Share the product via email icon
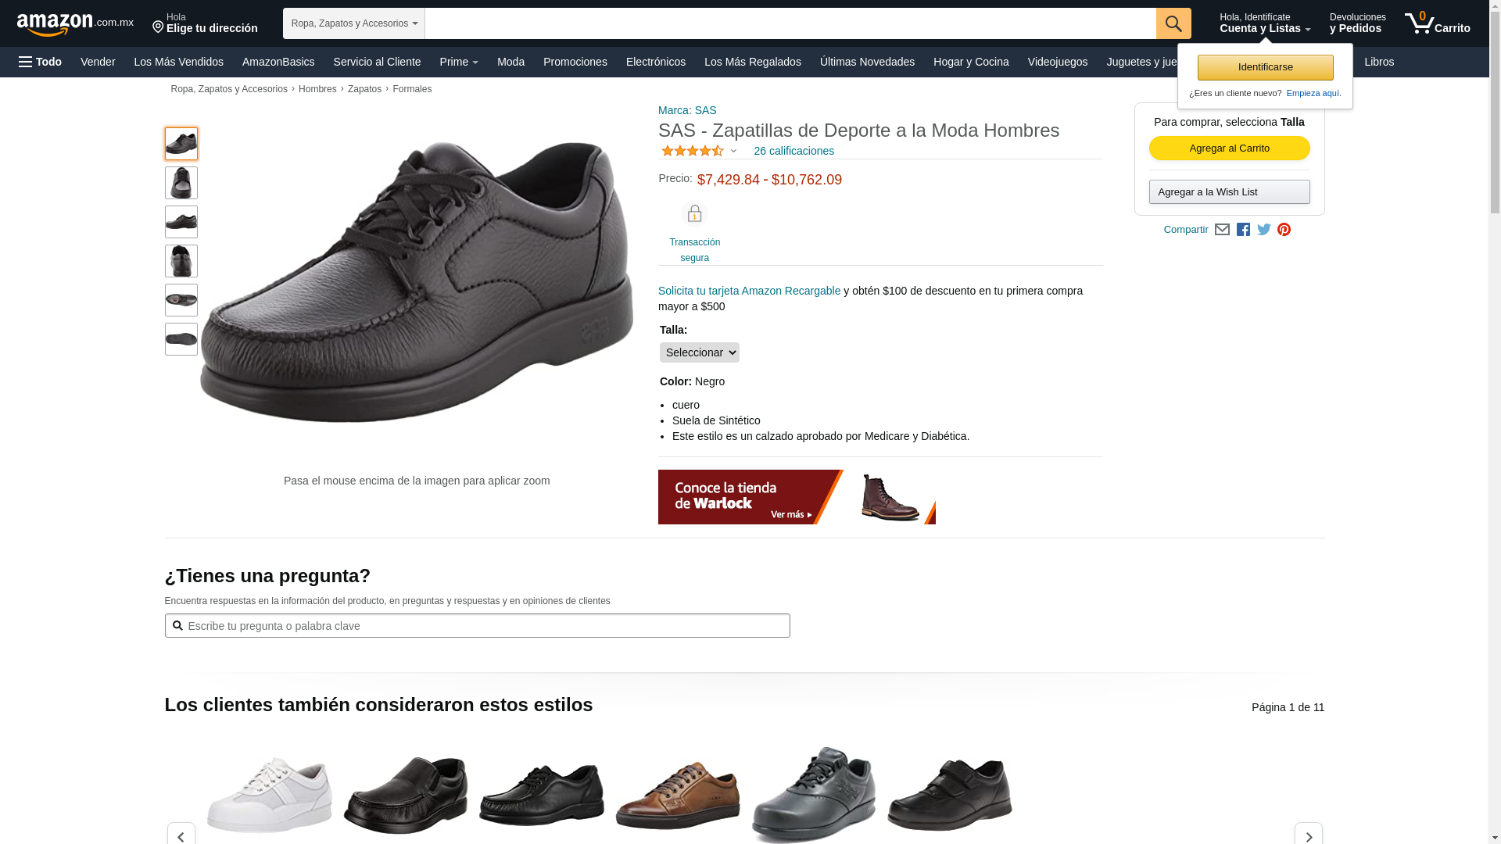Screen dimensions: 1501x844 point(1222,230)
